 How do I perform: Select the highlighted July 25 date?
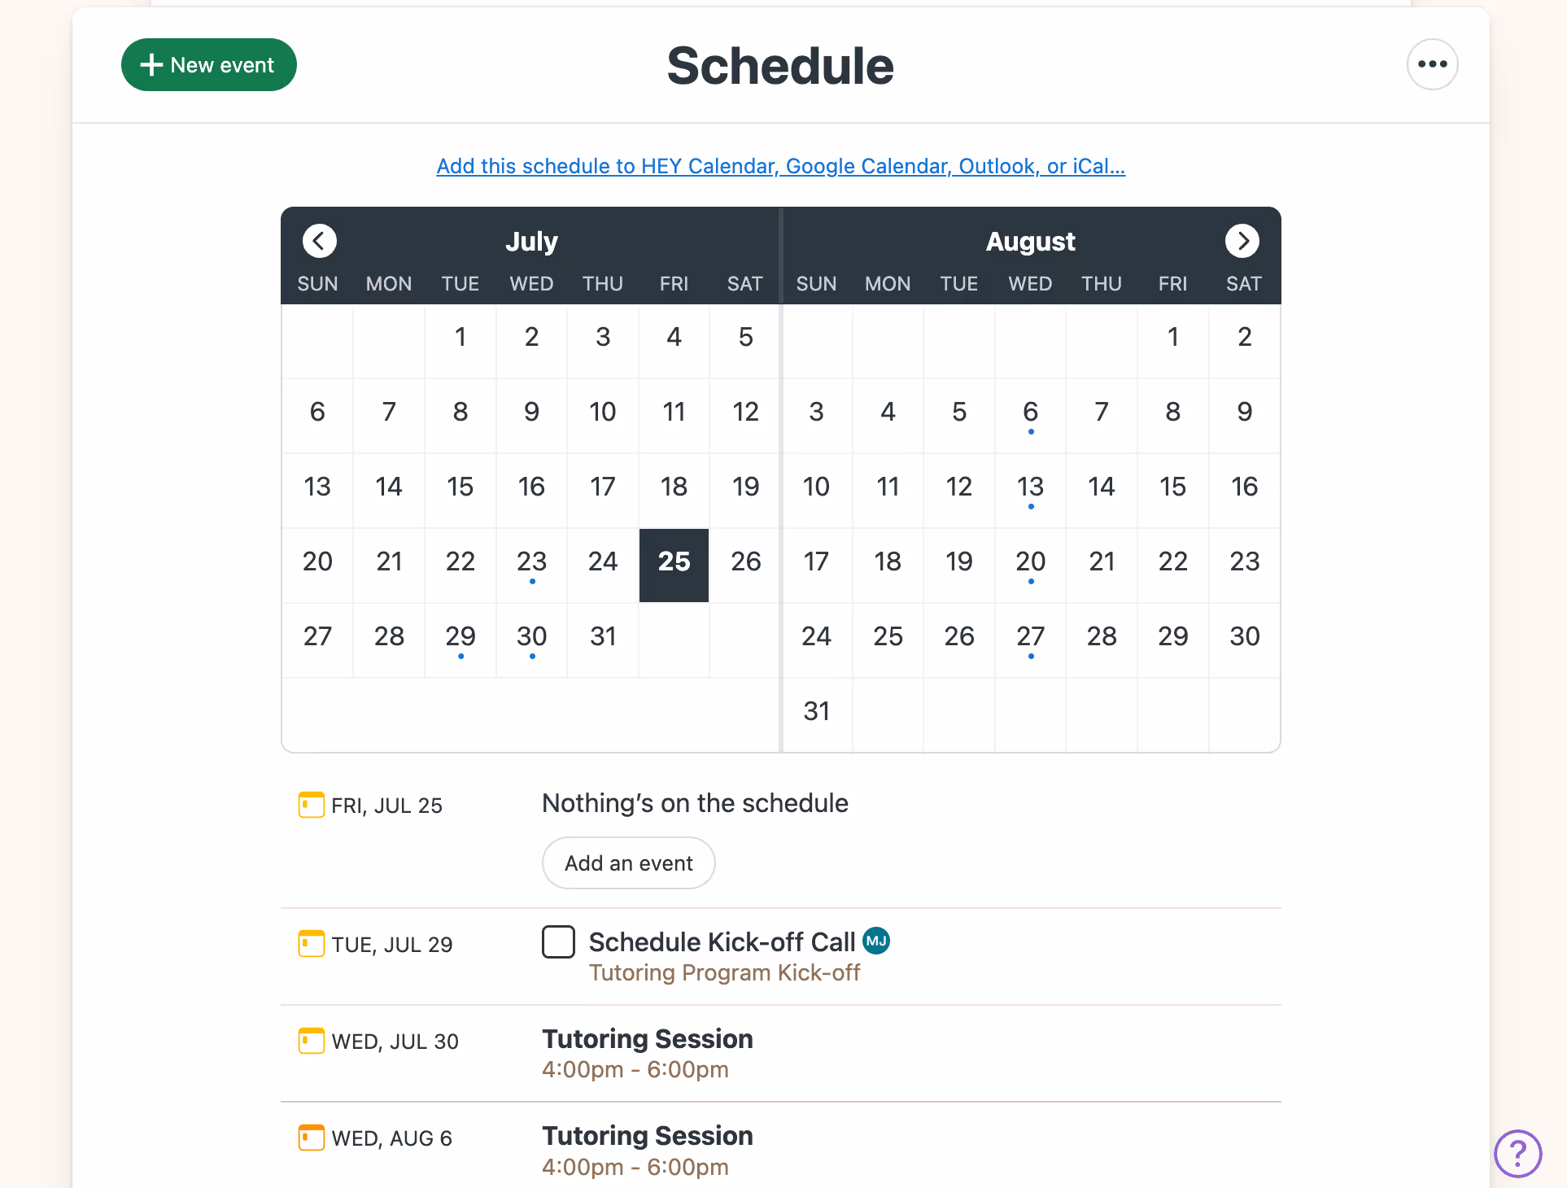point(674,562)
